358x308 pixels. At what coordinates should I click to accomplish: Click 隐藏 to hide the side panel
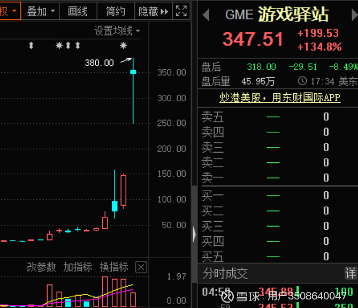154,11
